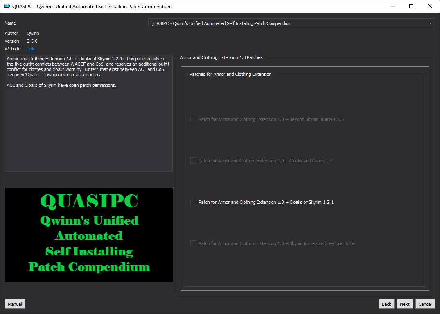The image size is (440, 314).
Task: Click the patch description text box
Action: coord(89,113)
